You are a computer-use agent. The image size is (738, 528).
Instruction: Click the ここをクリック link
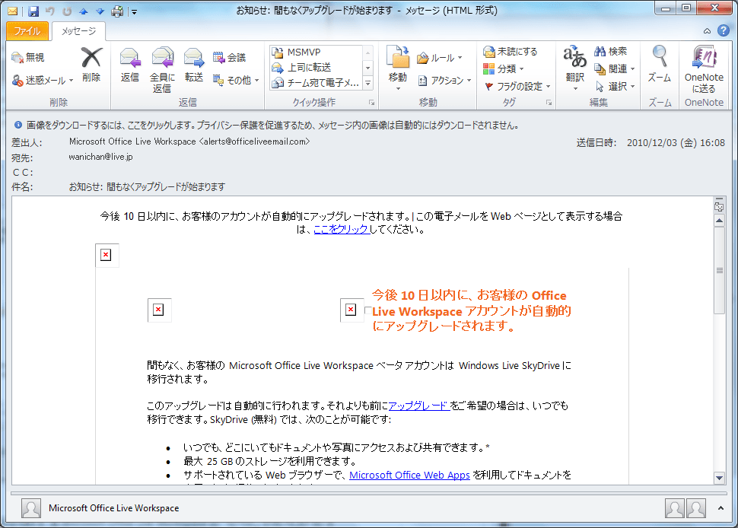[342, 230]
